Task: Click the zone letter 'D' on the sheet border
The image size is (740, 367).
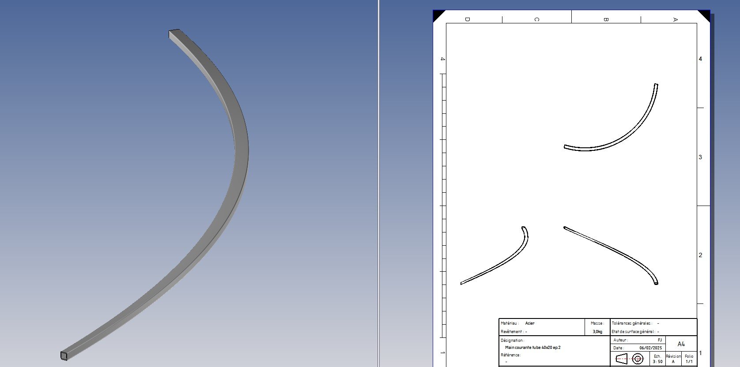Action: click(x=467, y=19)
